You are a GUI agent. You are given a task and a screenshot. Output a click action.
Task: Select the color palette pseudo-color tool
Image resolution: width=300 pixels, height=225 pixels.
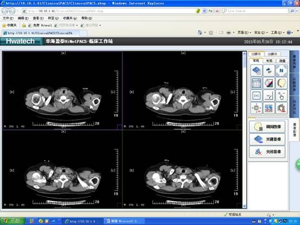269,83
